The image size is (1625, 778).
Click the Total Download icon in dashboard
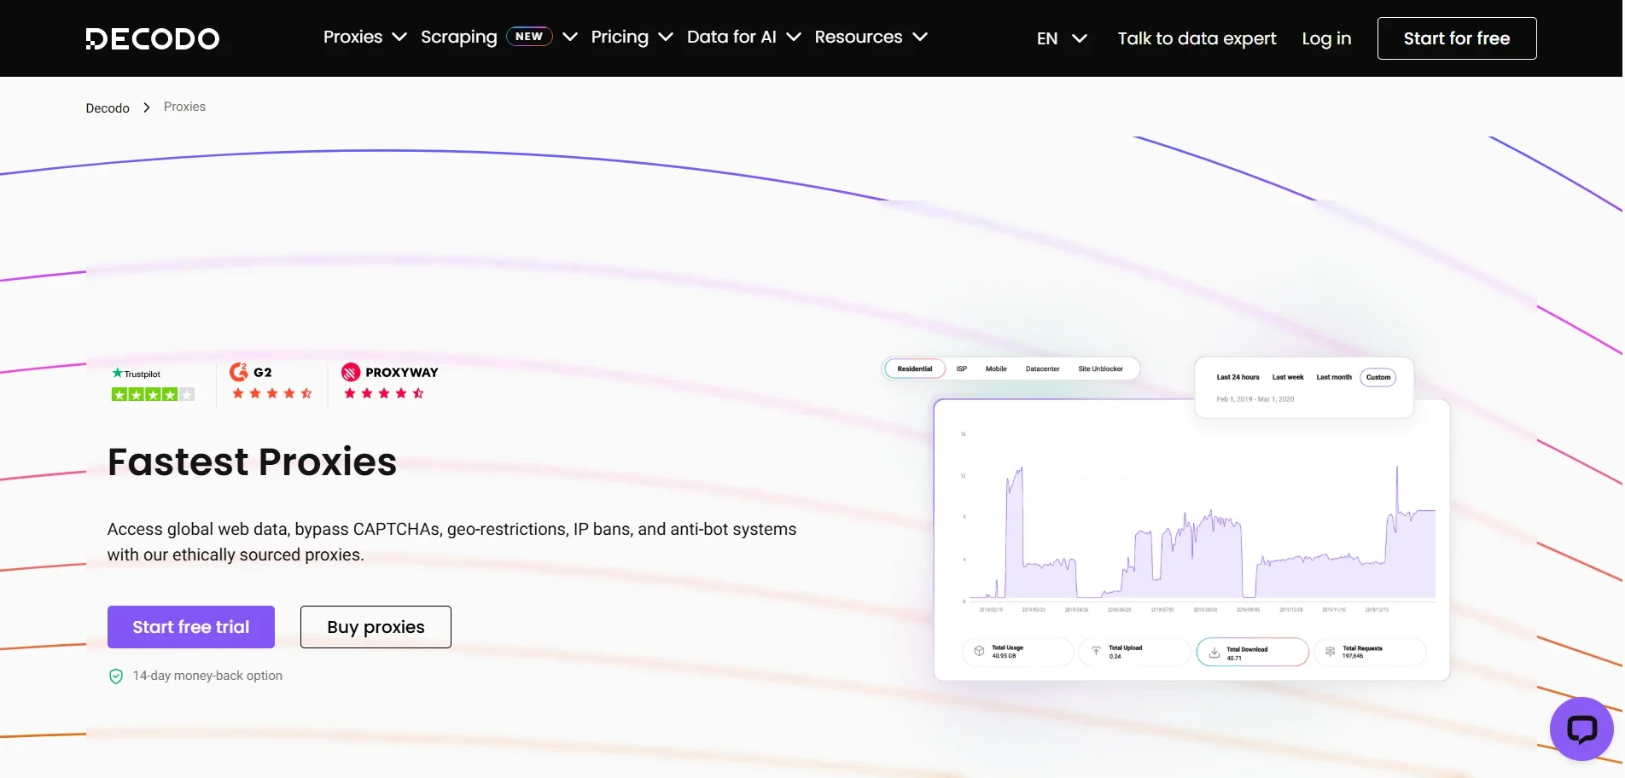point(1214,653)
